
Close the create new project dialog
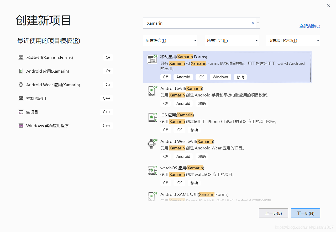point(328,5)
